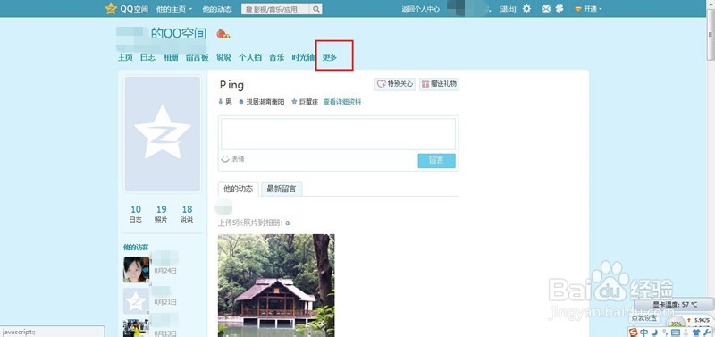Open the 音乐 navigation tab

277,57
